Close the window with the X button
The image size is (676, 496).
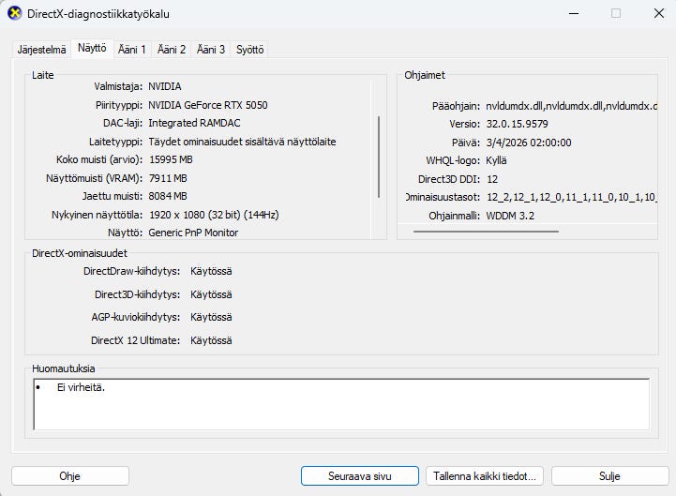(x=659, y=13)
